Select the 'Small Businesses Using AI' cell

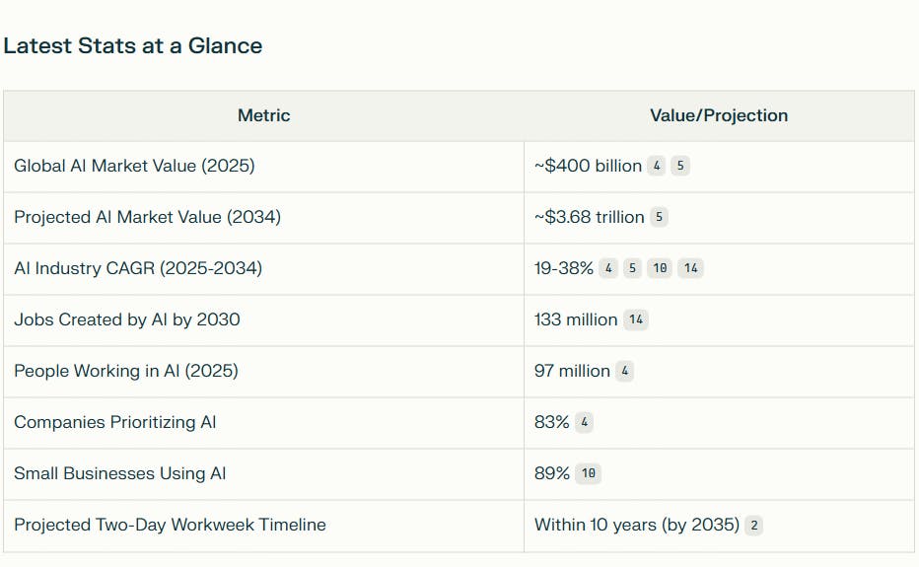point(119,473)
